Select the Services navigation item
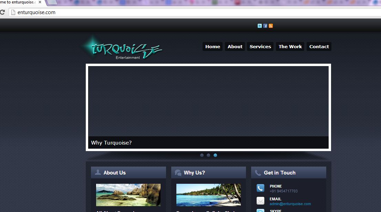 [x=260, y=46]
